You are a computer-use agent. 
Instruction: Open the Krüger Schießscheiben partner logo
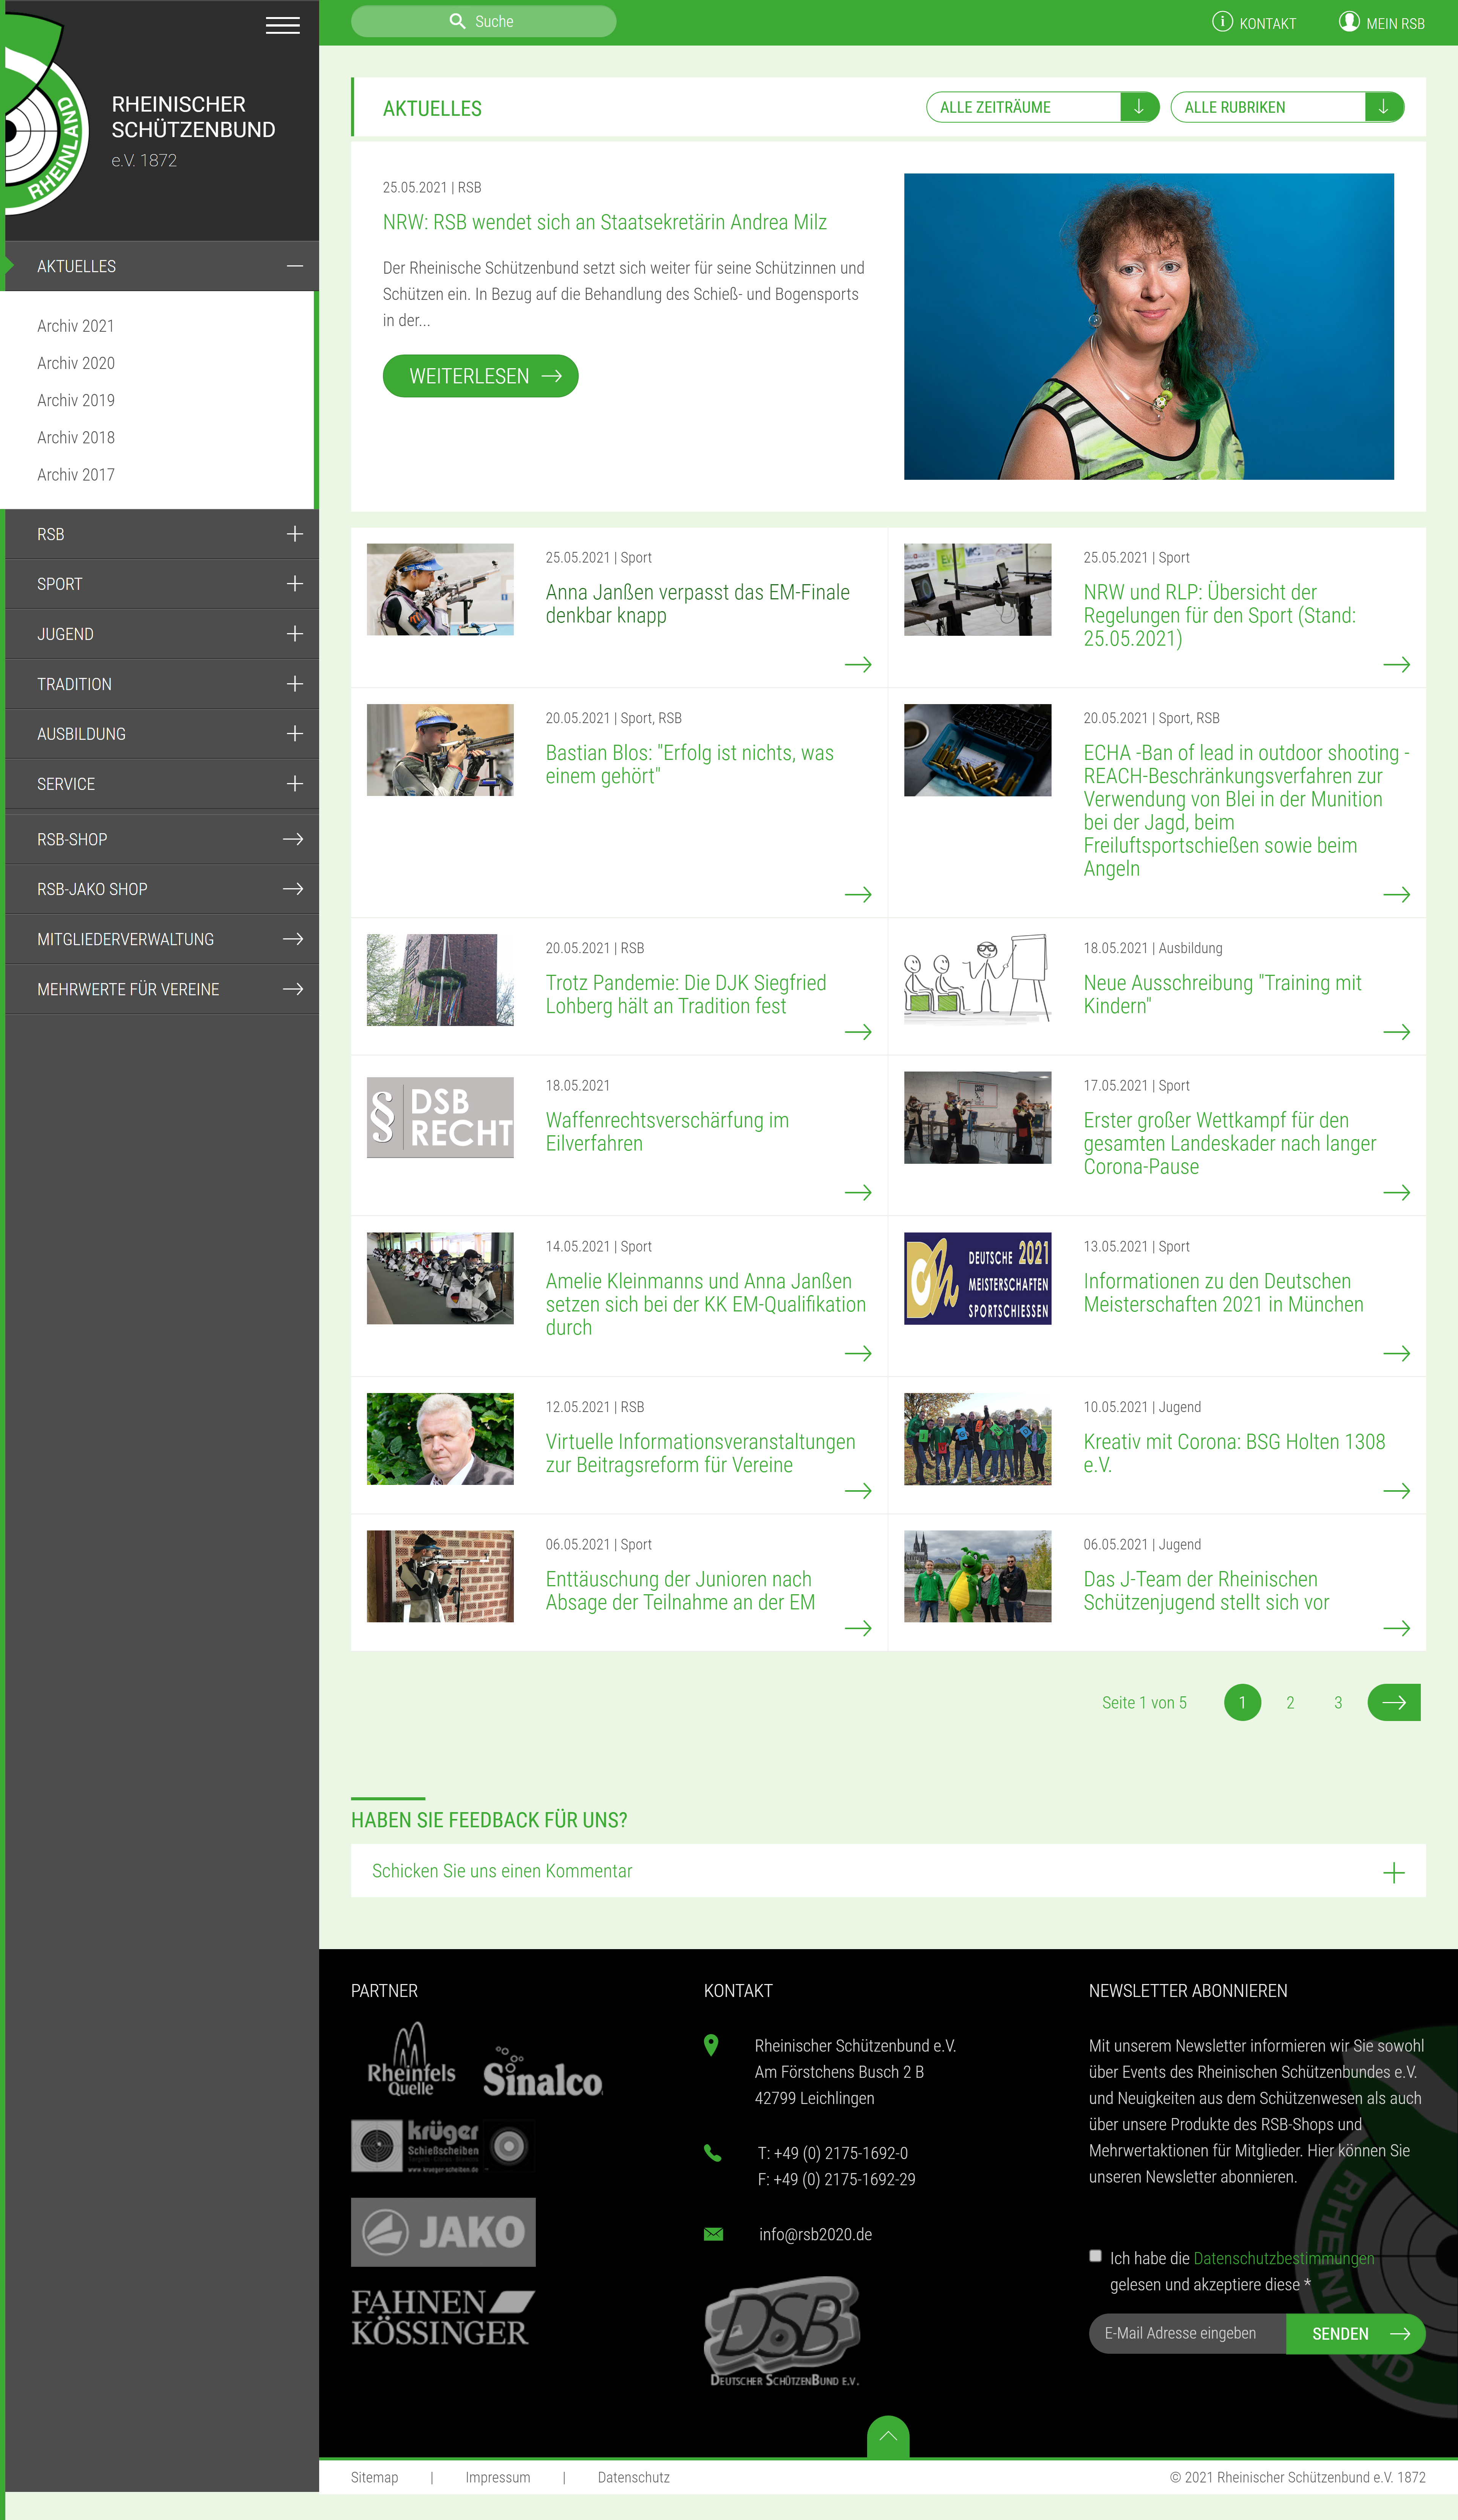tap(443, 2146)
